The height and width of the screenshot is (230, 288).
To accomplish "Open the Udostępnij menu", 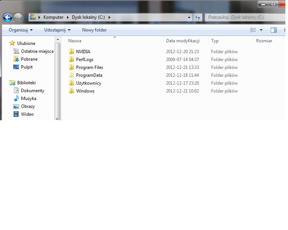I will (57, 30).
